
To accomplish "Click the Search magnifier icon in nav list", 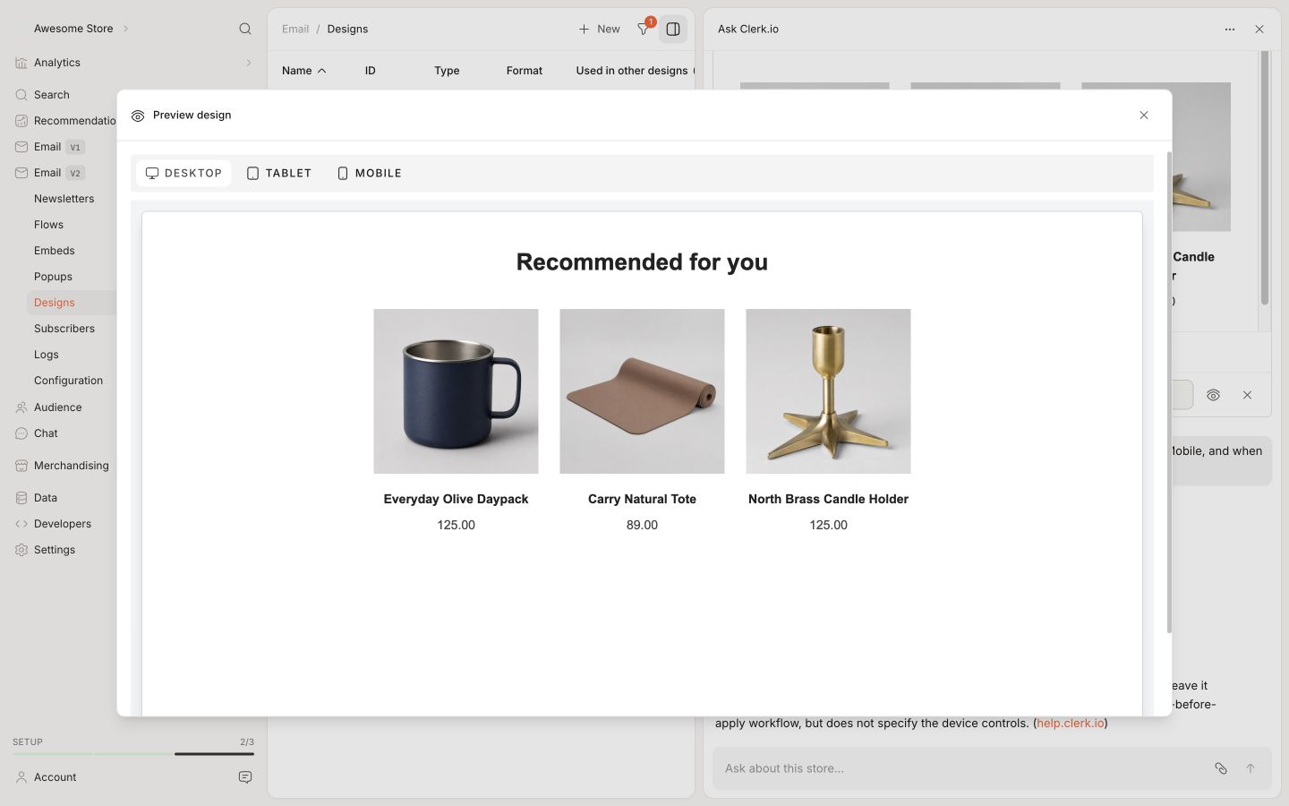I will point(21,95).
